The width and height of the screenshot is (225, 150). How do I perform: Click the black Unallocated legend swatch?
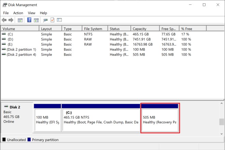click(4, 139)
